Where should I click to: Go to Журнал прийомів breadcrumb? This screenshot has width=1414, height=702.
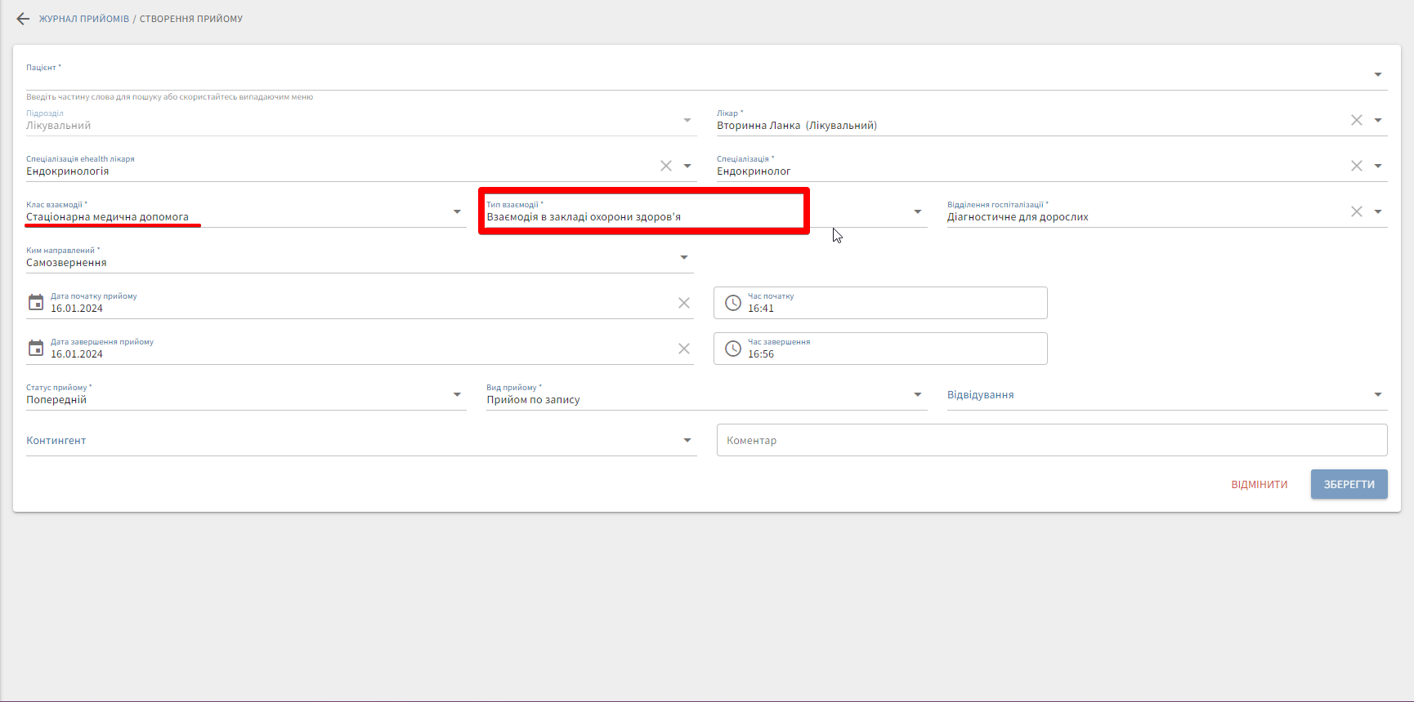coord(84,19)
